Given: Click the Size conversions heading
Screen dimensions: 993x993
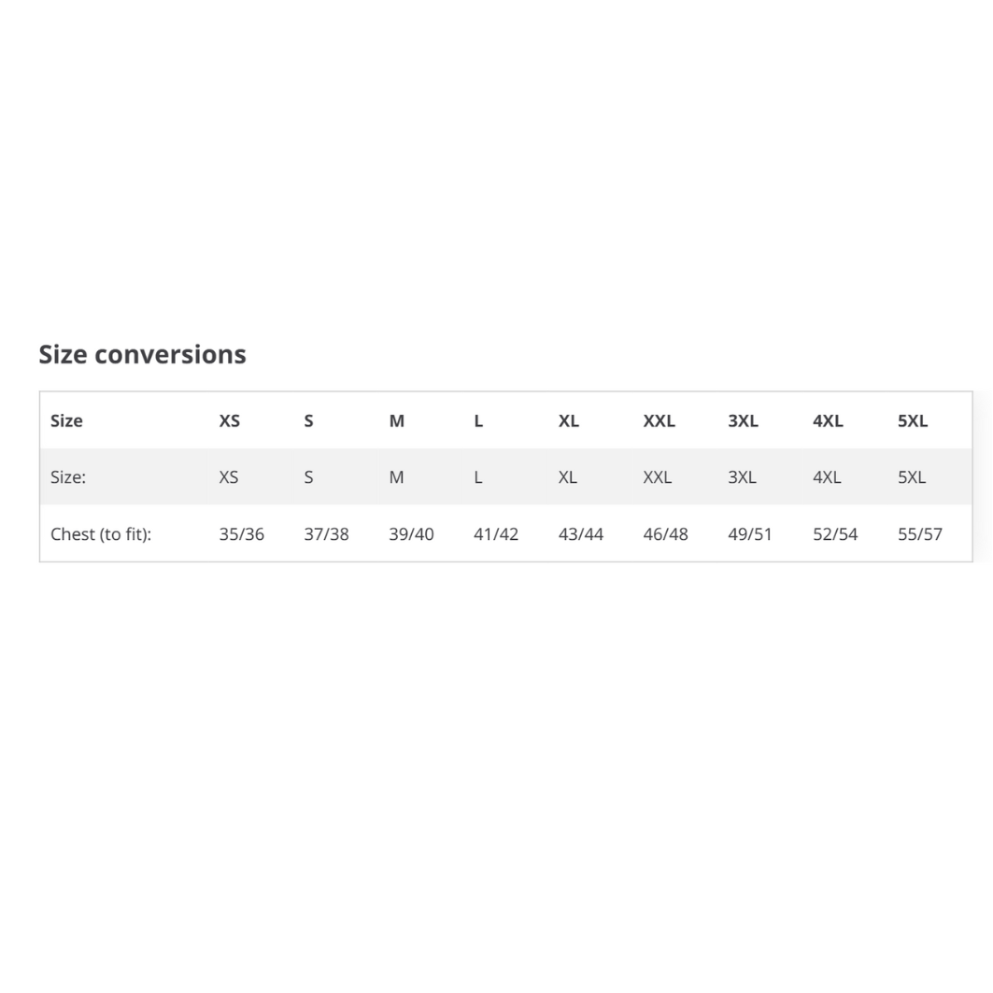Looking at the screenshot, I should [142, 354].
